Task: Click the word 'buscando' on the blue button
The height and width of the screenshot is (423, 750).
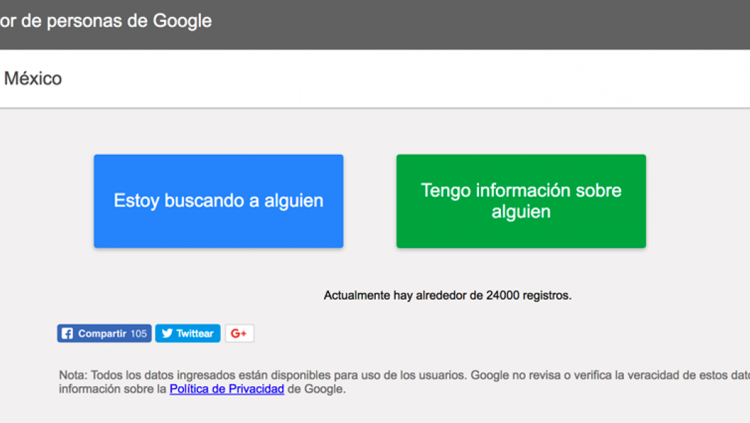Action: click(x=204, y=201)
